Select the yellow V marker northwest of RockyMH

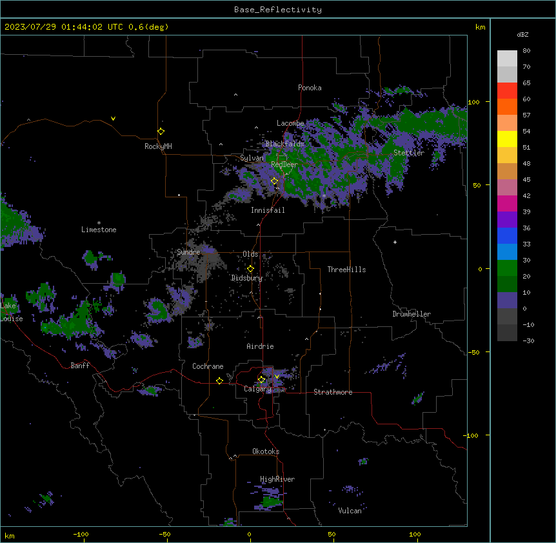(113, 119)
